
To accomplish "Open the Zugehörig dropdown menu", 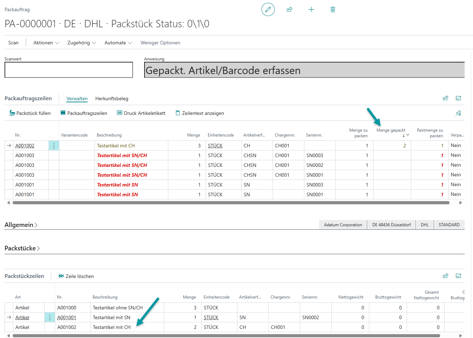I will tap(81, 43).
